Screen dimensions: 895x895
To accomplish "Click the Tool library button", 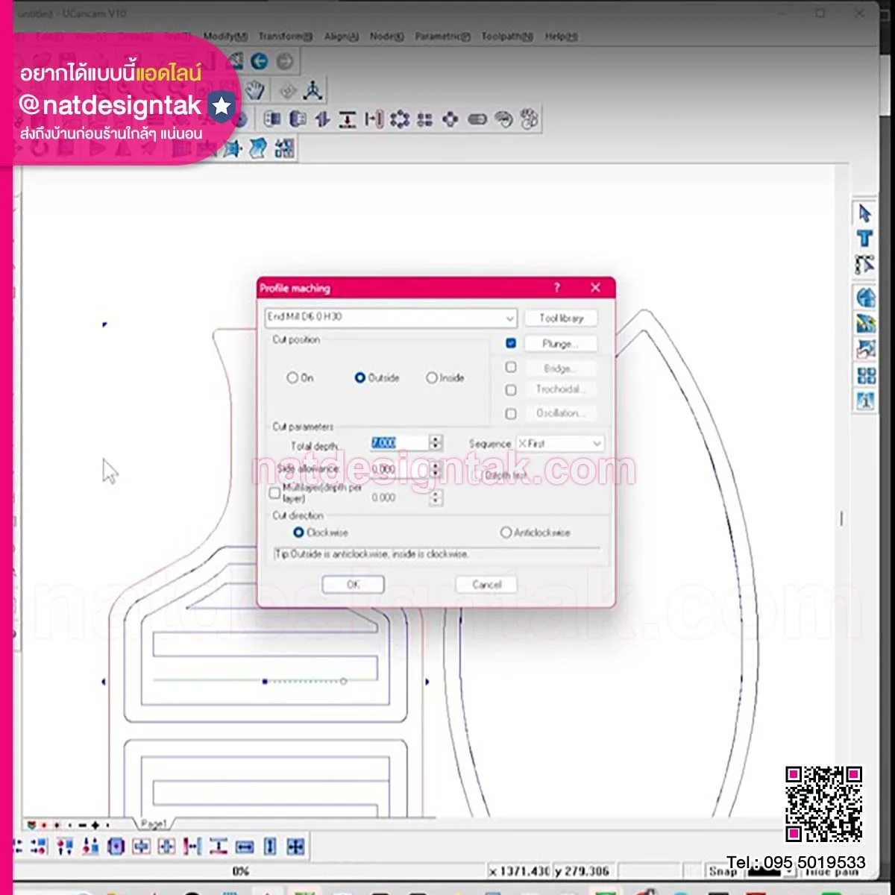I will click(x=561, y=318).
